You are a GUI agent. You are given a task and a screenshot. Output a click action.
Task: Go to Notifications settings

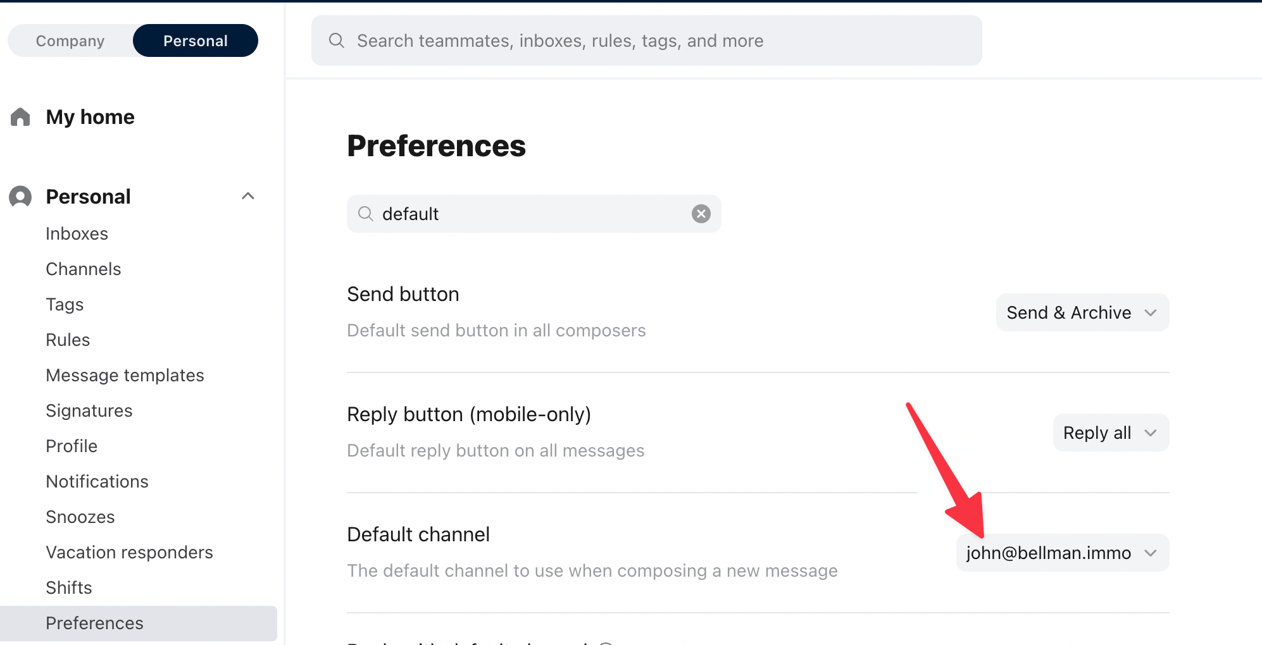point(97,481)
